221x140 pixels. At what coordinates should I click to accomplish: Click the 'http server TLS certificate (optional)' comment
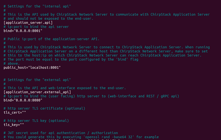pos(45,108)
